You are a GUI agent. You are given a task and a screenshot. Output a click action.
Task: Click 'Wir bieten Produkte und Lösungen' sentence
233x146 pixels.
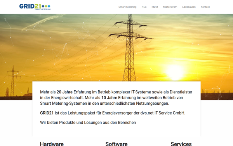coord(88,123)
